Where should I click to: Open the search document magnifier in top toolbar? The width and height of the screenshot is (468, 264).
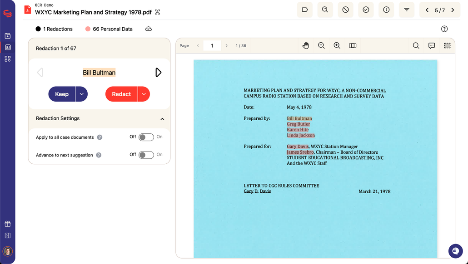pos(325,10)
